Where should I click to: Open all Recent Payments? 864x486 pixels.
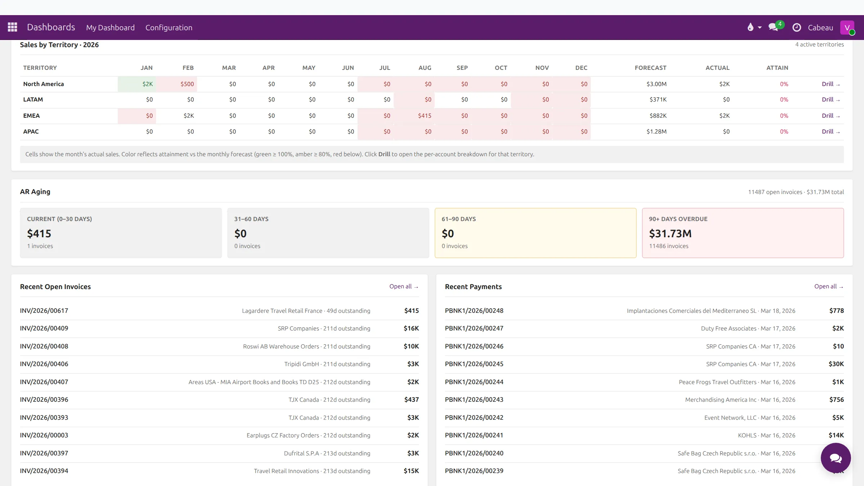pos(829,286)
